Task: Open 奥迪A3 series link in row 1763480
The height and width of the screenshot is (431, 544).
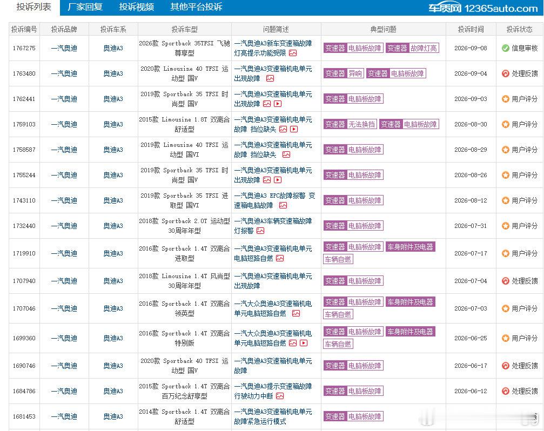Action: tap(113, 73)
